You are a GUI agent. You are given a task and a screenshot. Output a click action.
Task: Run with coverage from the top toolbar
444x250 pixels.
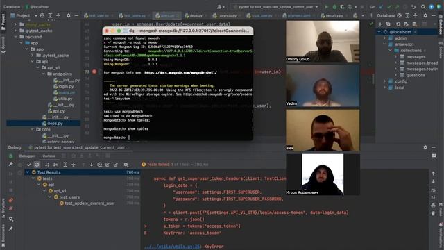coord(342,6)
